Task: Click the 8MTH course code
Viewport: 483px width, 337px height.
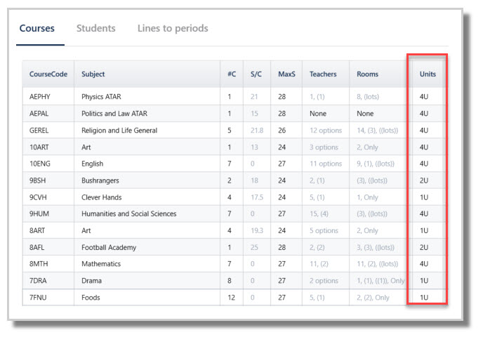Action: 39,264
